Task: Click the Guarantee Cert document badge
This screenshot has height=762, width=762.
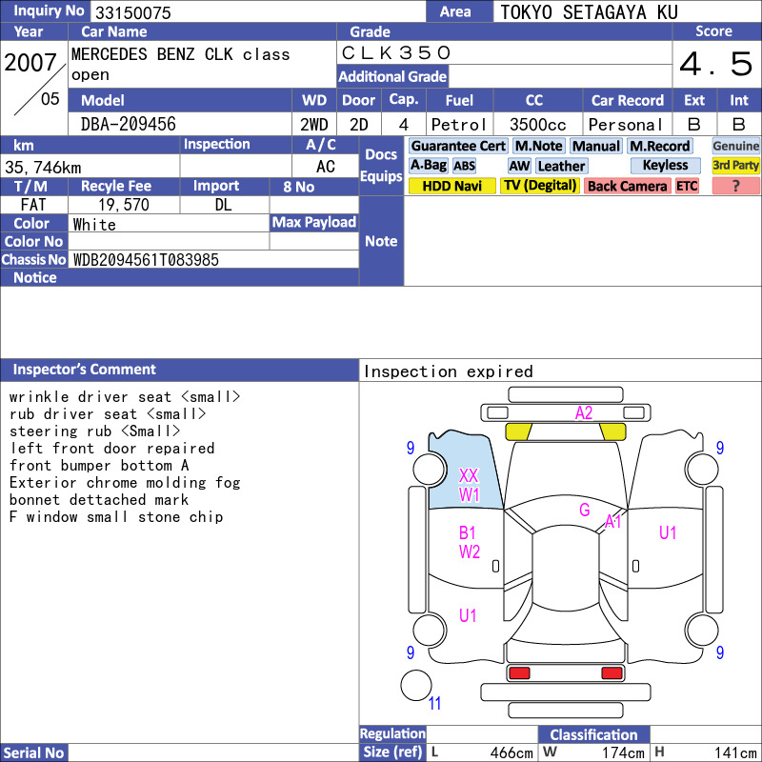Action: point(458,146)
